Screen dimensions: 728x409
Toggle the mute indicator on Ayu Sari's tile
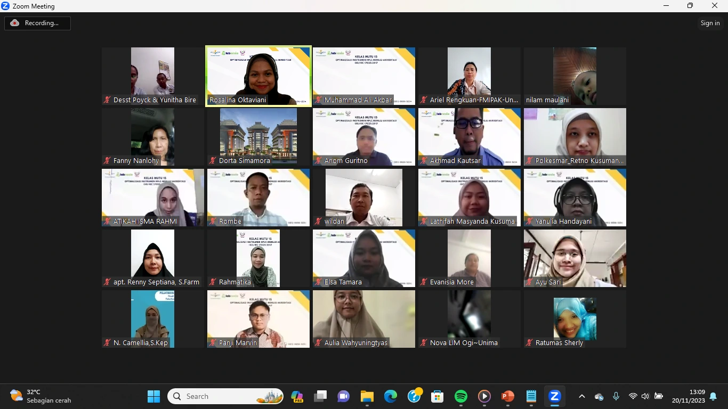click(x=529, y=282)
